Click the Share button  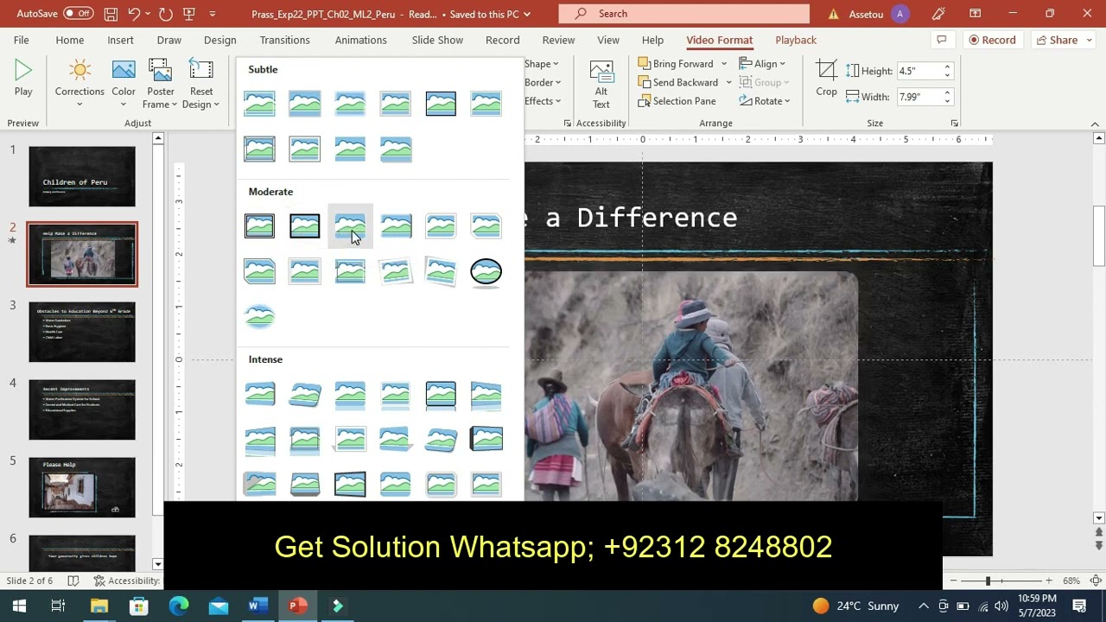click(x=1057, y=40)
